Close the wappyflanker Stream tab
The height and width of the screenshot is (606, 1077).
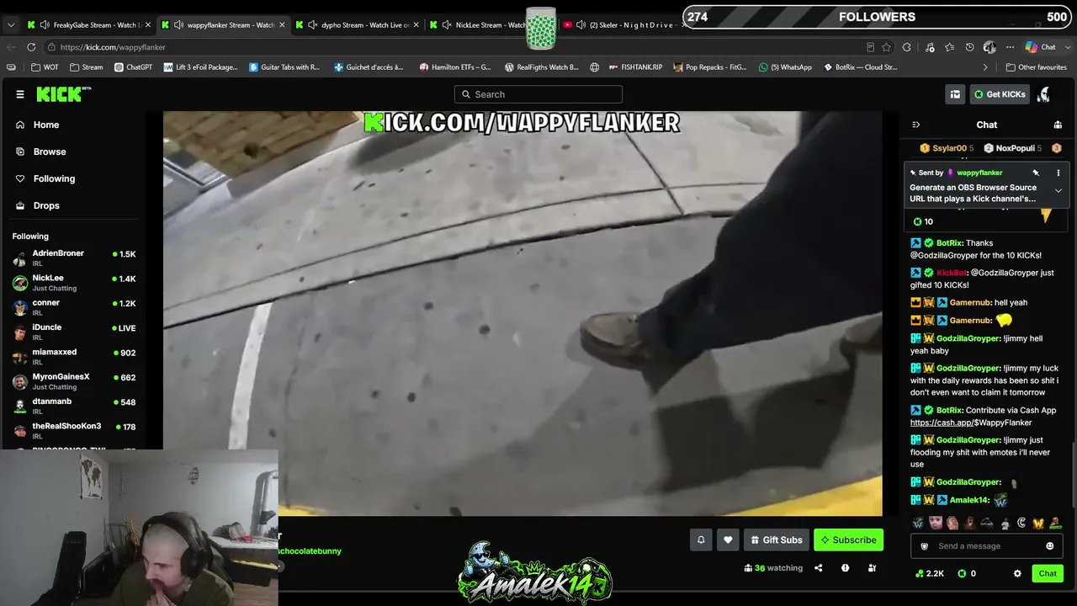click(282, 25)
